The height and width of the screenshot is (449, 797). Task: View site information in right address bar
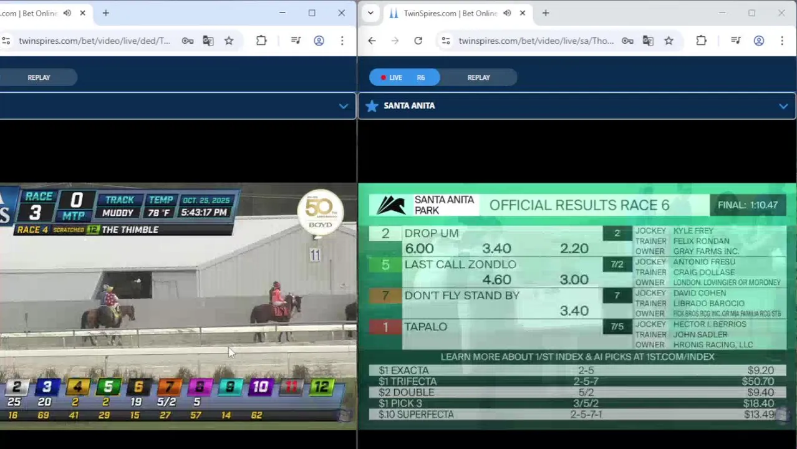pos(445,41)
